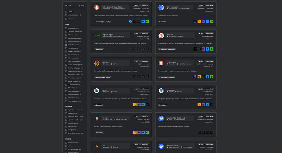Image resolution: width=282 pixels, height=153 pixels.
Task: Click "Version 37.4.0" on traefik card
Action: [x=145, y=122]
